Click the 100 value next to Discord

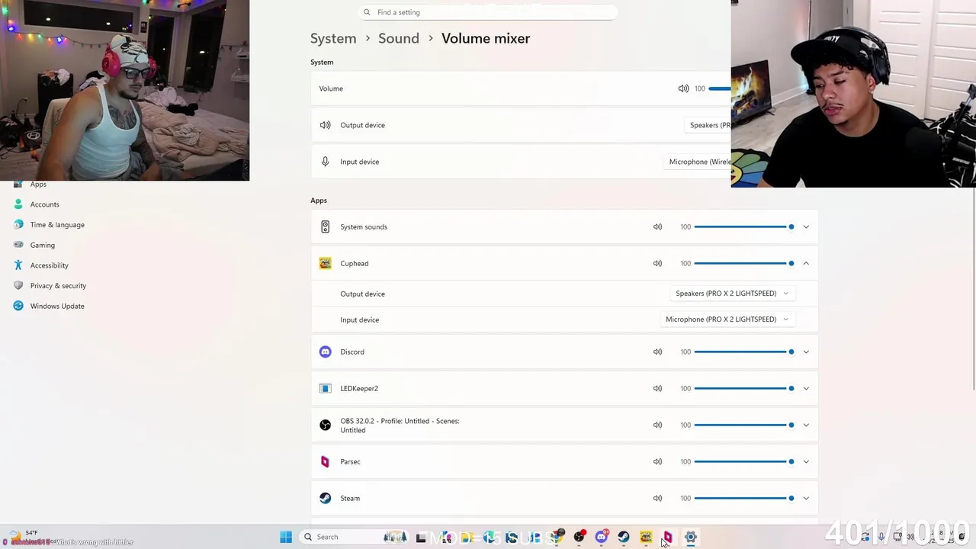click(685, 352)
